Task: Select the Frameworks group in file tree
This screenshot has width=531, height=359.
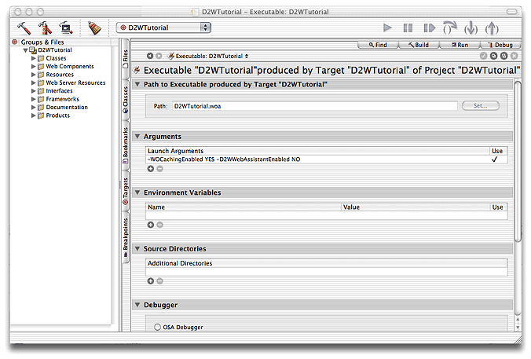Action: point(62,99)
